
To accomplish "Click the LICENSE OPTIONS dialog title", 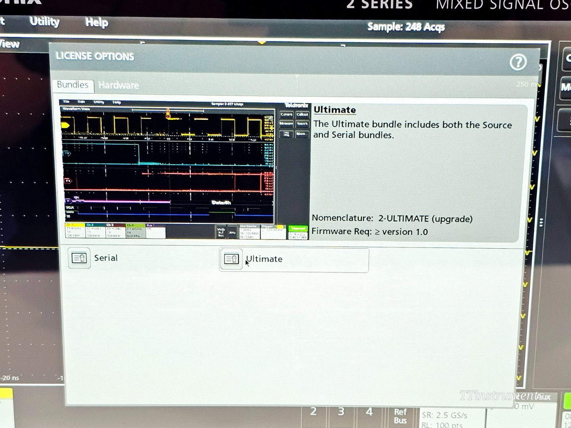I will click(95, 56).
